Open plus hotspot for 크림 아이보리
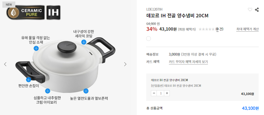Image resolution: width=264 pixels, height=115 pixels. click(48, 91)
